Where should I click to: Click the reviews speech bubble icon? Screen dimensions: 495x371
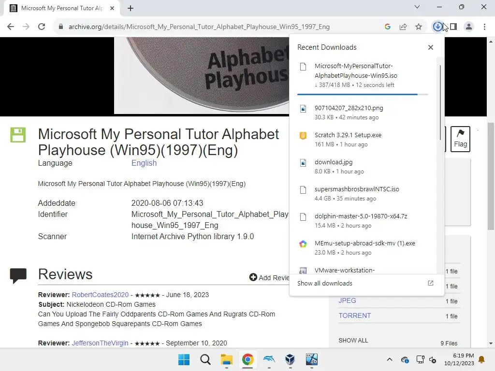(x=18, y=276)
